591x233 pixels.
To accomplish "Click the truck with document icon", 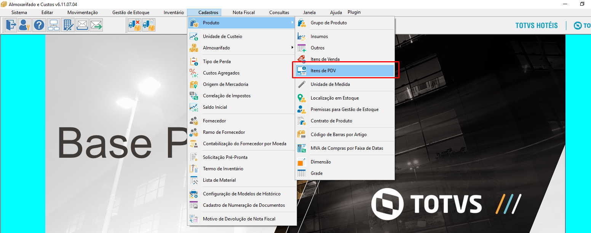I will (x=149, y=25).
